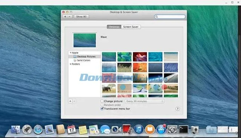
Task: Open the yellow Notes icon in the Dock
Action: [83, 130]
